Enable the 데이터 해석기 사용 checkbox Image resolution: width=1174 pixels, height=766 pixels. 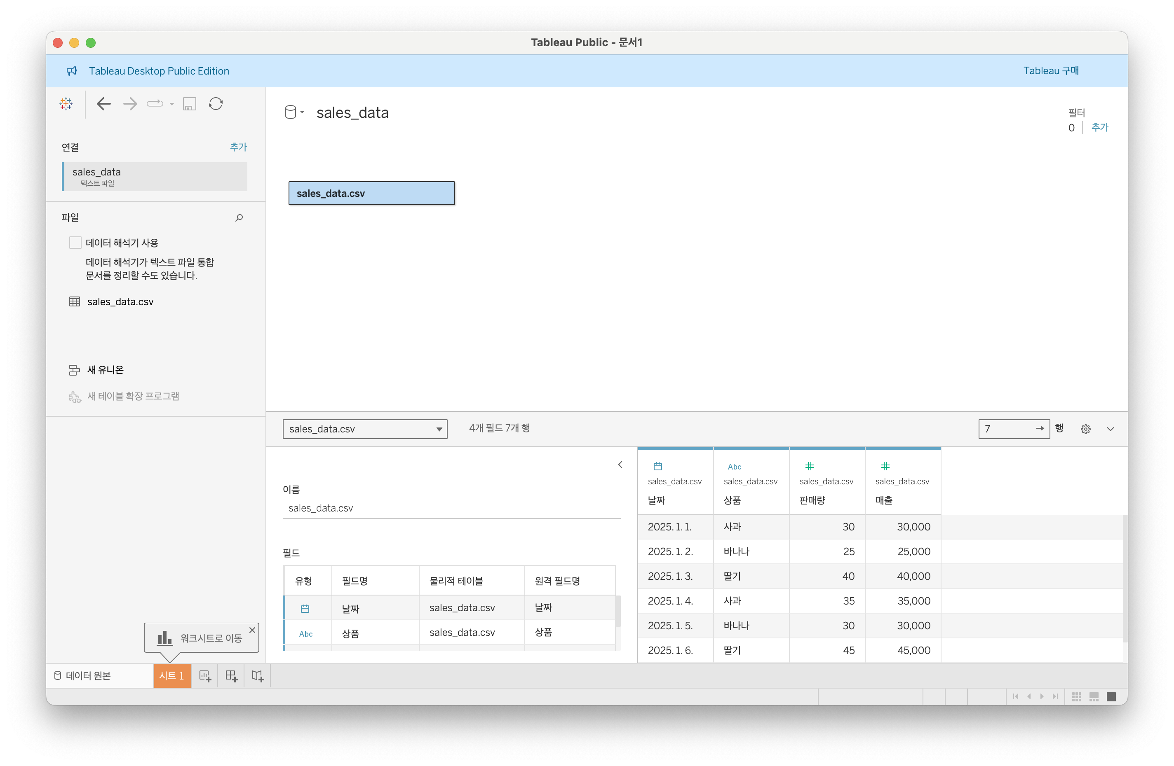tap(75, 243)
